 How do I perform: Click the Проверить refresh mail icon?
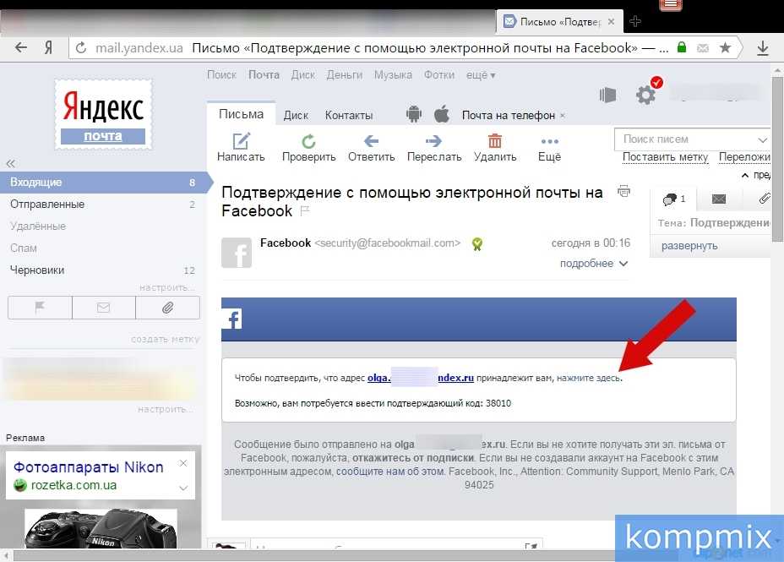pyautogui.click(x=309, y=141)
